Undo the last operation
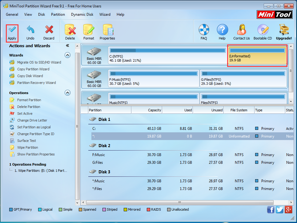The image size is (297, 223). (30, 33)
